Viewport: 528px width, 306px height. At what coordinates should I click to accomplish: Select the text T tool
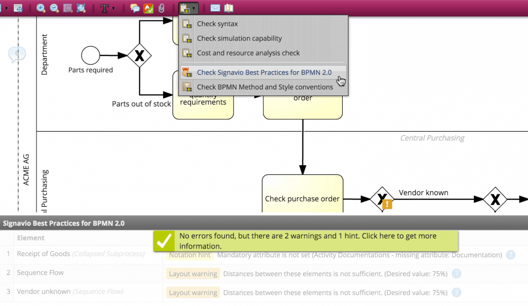(104, 8)
